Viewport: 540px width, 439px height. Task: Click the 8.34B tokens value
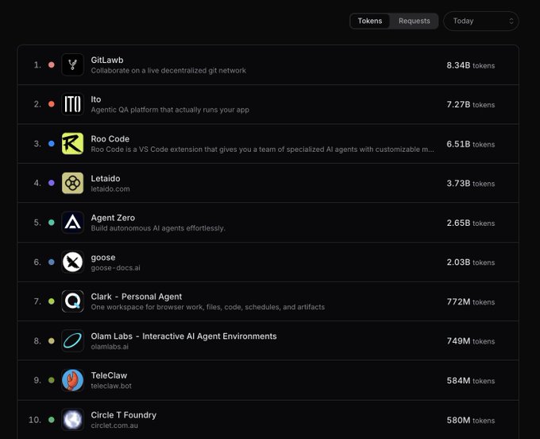(470, 65)
